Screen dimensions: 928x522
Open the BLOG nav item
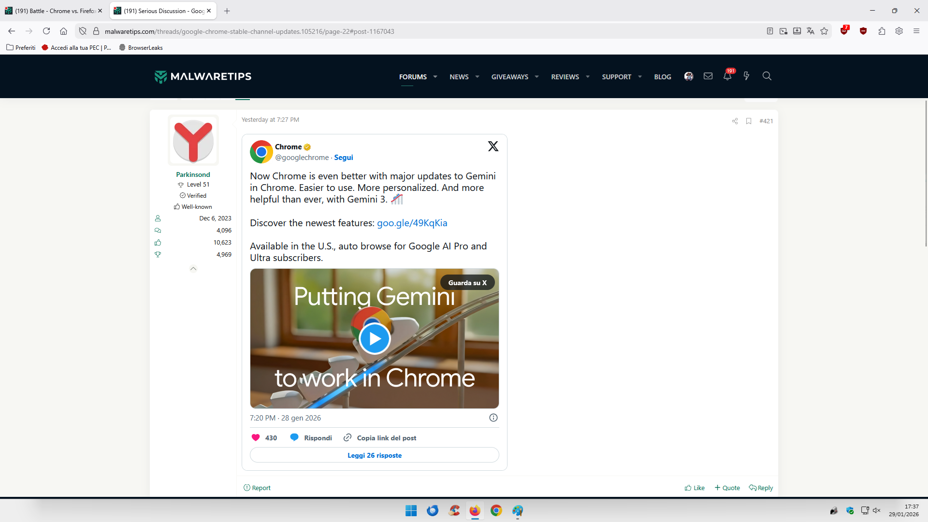663,77
